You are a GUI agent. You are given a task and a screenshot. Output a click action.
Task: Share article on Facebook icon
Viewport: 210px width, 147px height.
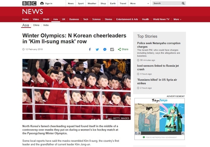pos(90,50)
